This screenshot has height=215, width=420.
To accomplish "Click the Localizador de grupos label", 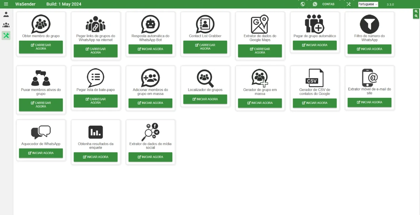I will [205, 90].
